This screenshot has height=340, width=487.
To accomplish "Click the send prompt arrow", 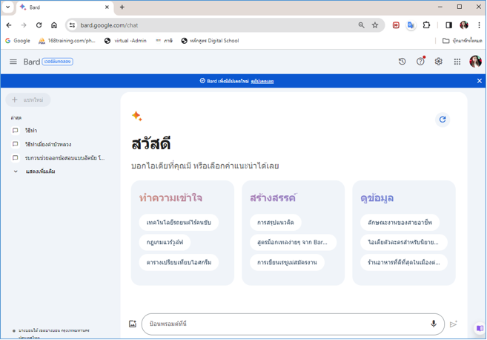I will click(453, 324).
